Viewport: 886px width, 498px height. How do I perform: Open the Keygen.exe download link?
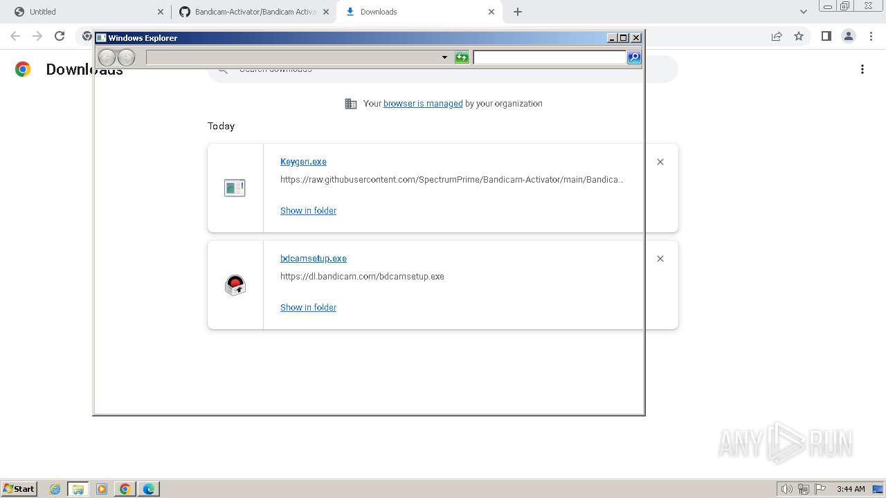tap(303, 161)
